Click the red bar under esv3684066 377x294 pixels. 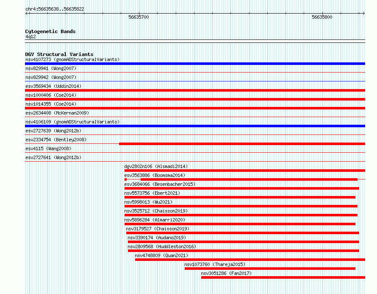coord(242,188)
